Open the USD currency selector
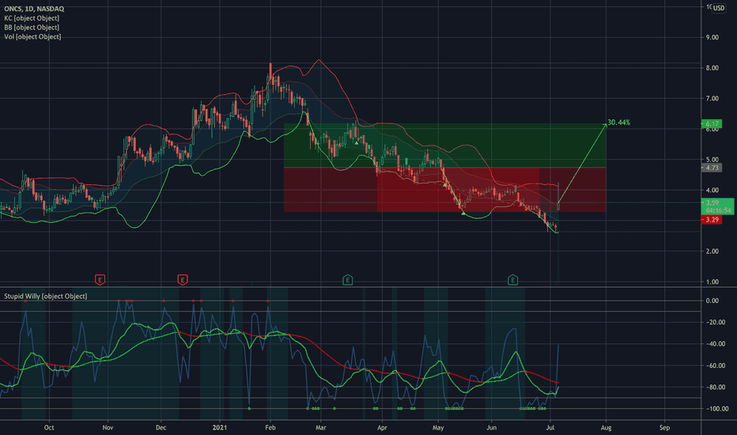 pos(719,8)
